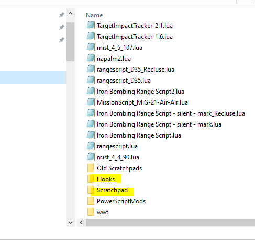Select TargetImpactTracker-1.6.lua file name
The height and width of the screenshot is (240, 255).
135,37
